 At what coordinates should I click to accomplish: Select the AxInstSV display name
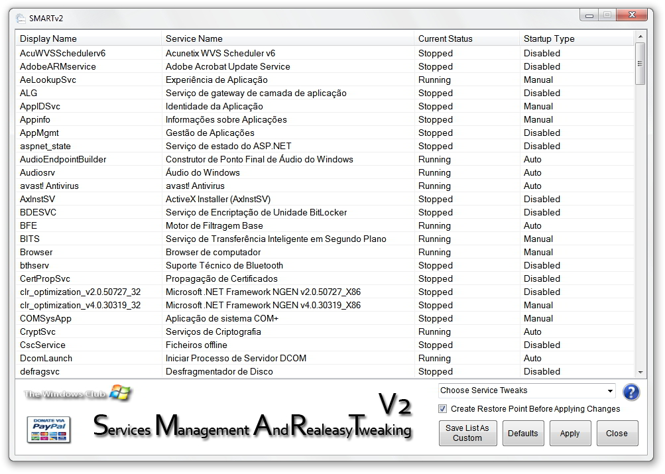37,199
